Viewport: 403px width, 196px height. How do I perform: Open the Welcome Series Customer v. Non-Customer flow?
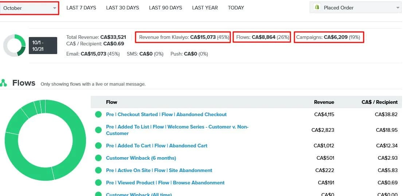[x=177, y=130]
